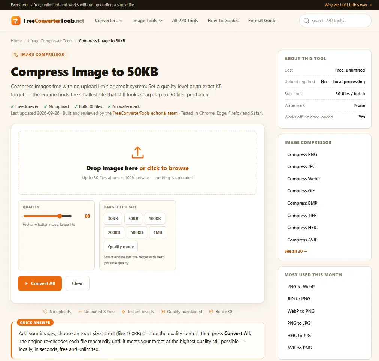379x361 pixels.
Task: Select the 500KB target size
Action: tap(137, 232)
